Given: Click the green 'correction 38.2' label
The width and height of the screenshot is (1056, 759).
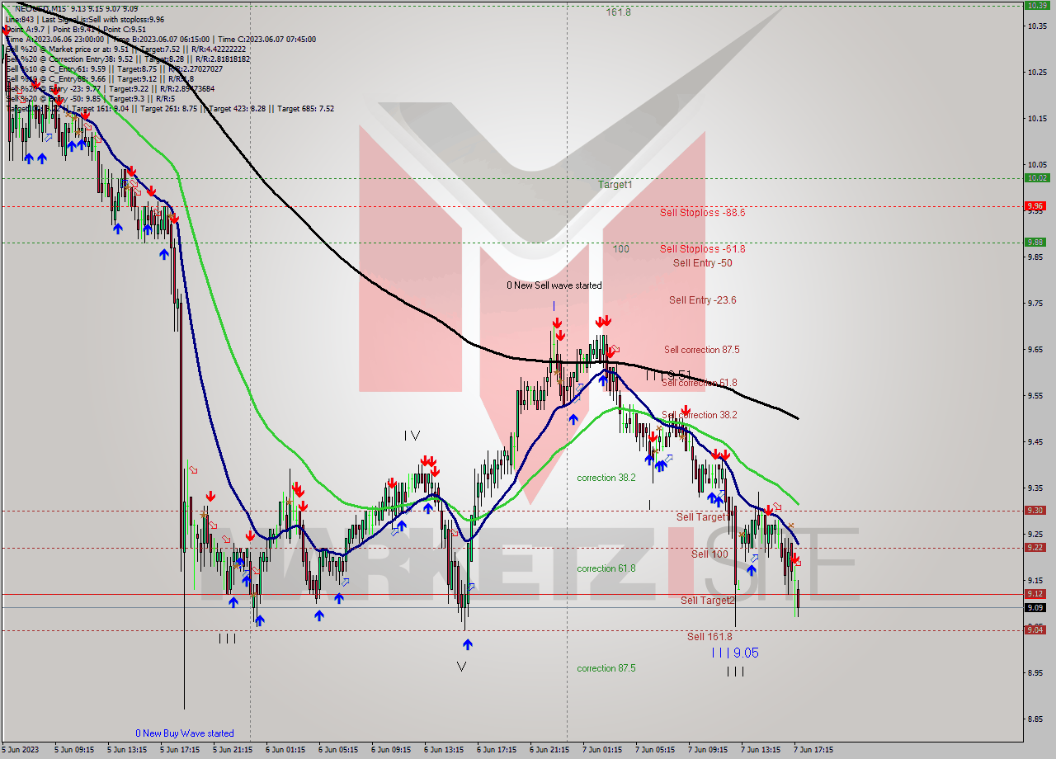Looking at the screenshot, I should click(606, 478).
